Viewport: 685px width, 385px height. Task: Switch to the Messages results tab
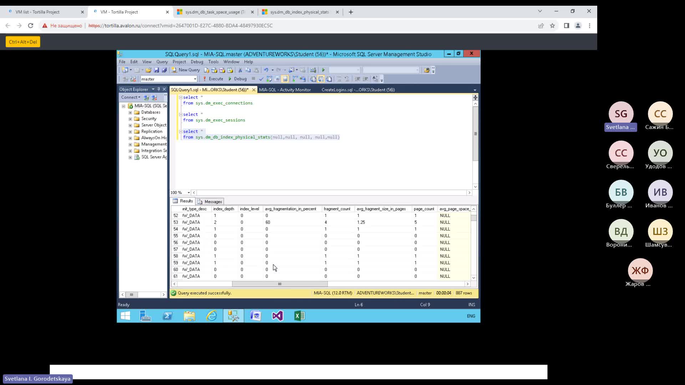(x=210, y=201)
